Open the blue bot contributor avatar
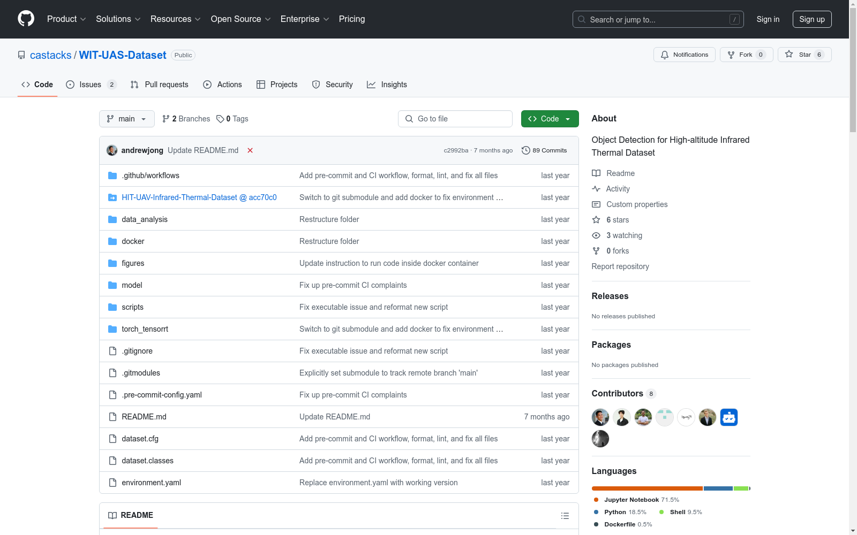Image resolution: width=857 pixels, height=535 pixels. 729,417
